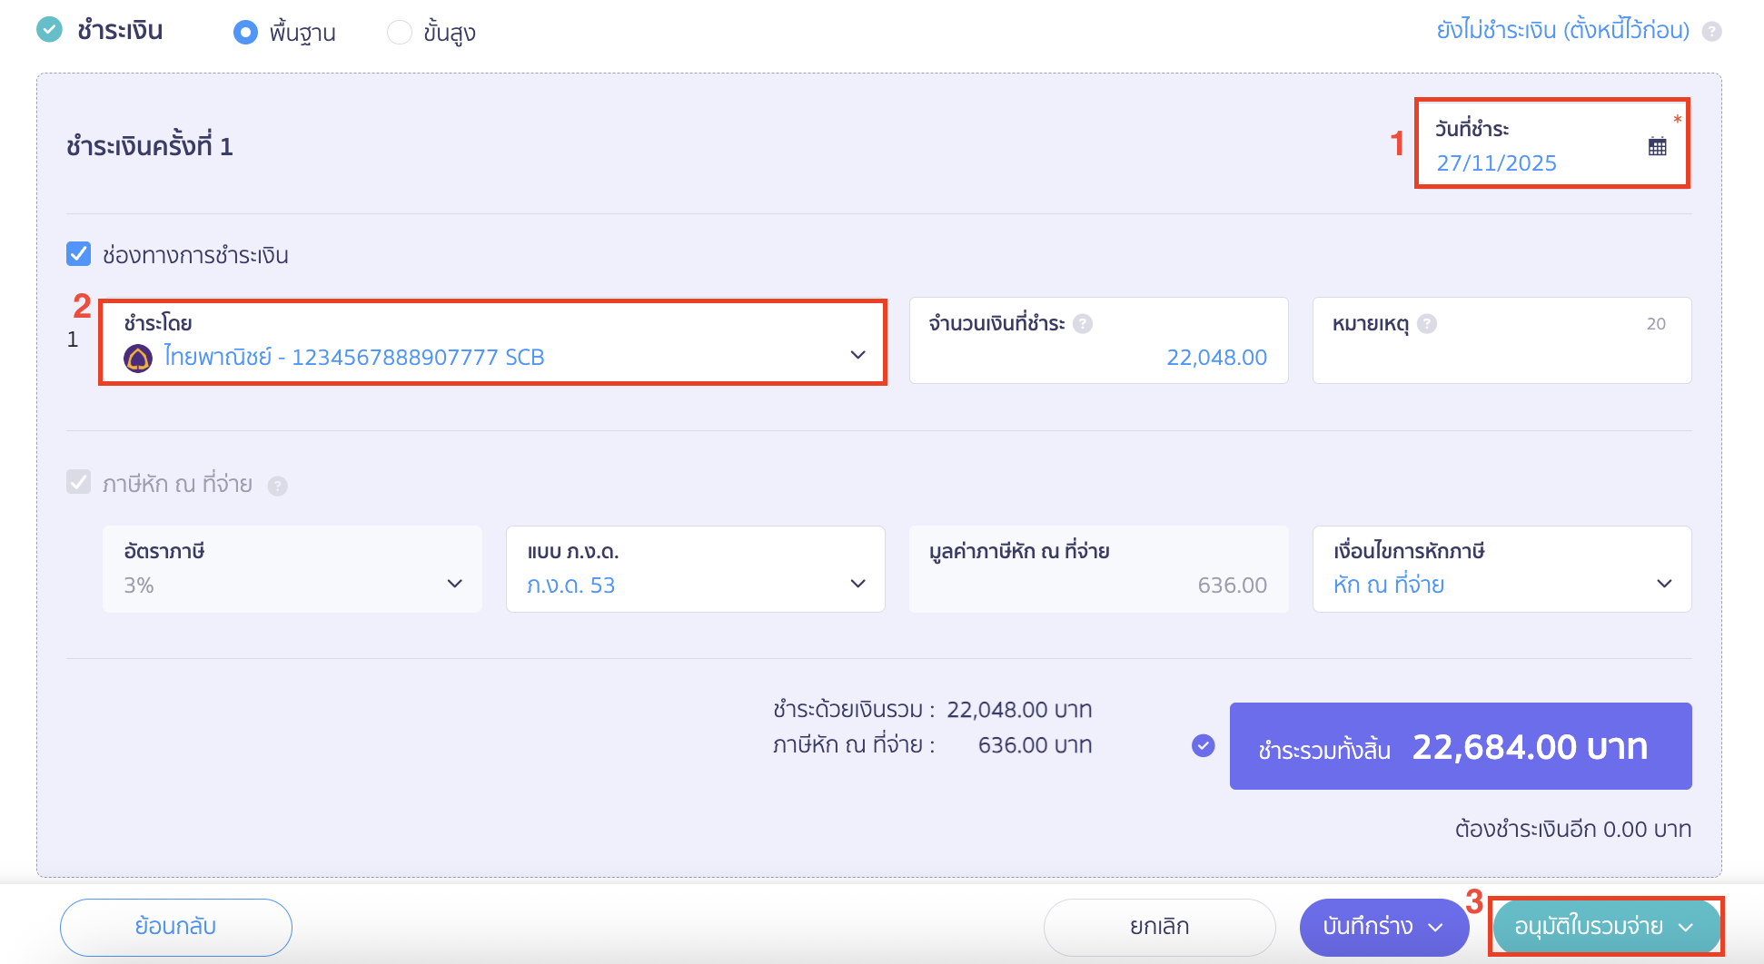
Task: Click the green checkmark beside ชำระเงิน
Action: pyautogui.click(x=50, y=29)
